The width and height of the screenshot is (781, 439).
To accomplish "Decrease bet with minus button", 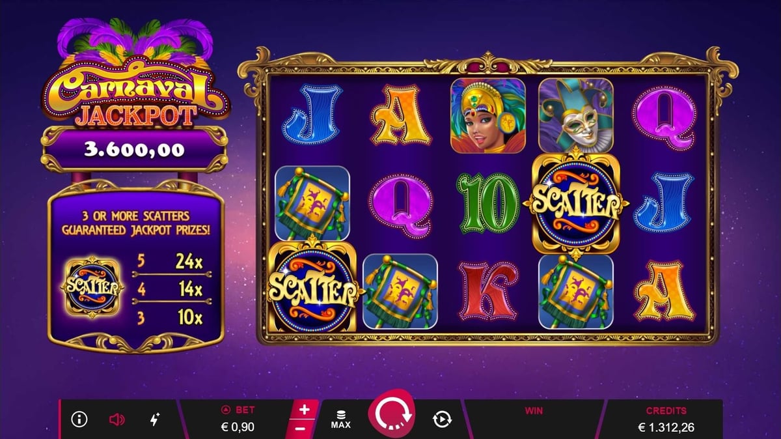I will coord(300,429).
